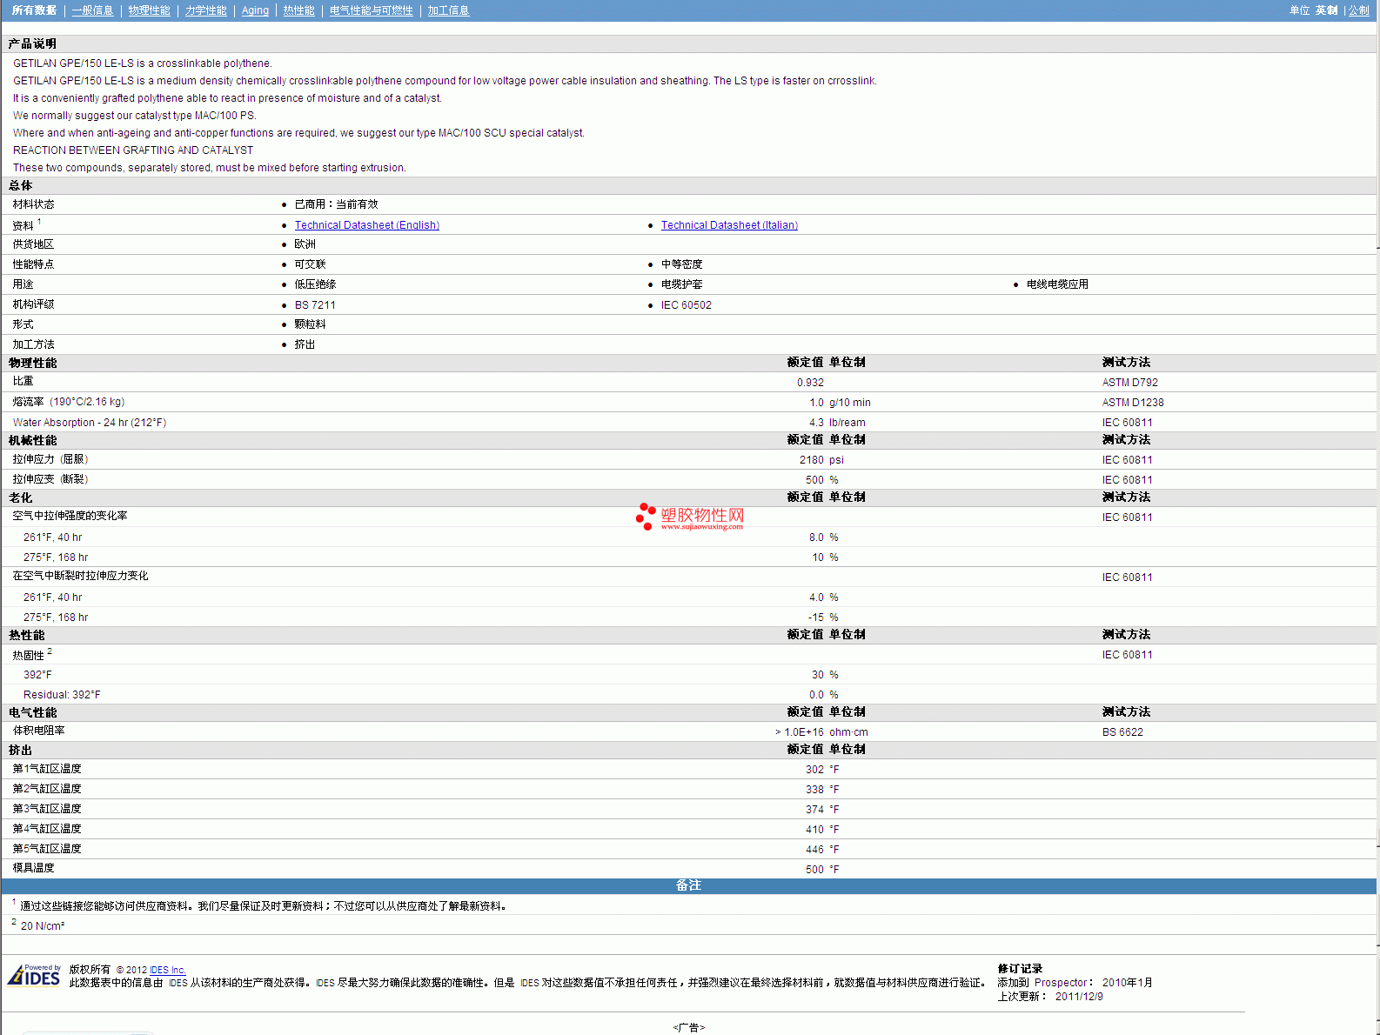Switch units to 公制 (metric)

click(x=1358, y=10)
